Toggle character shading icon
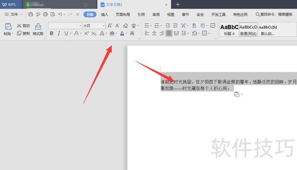 tap(132, 34)
